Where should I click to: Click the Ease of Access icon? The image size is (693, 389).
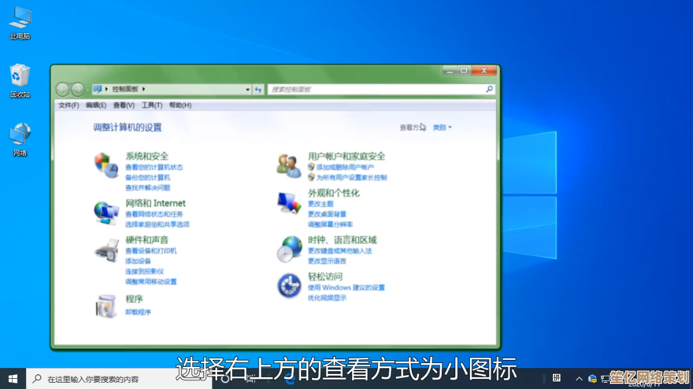click(288, 285)
